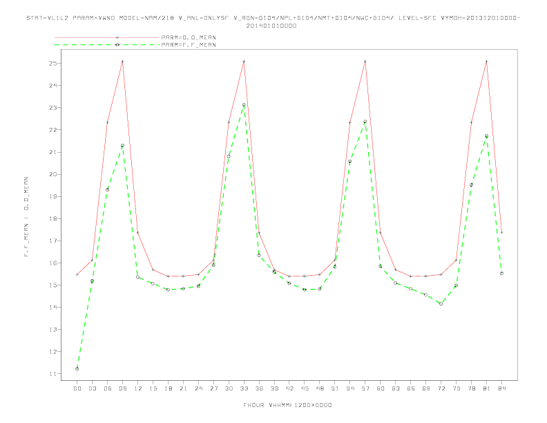Click red peak marker at hour 57
This screenshot has width=547, height=423.
pos(365,62)
